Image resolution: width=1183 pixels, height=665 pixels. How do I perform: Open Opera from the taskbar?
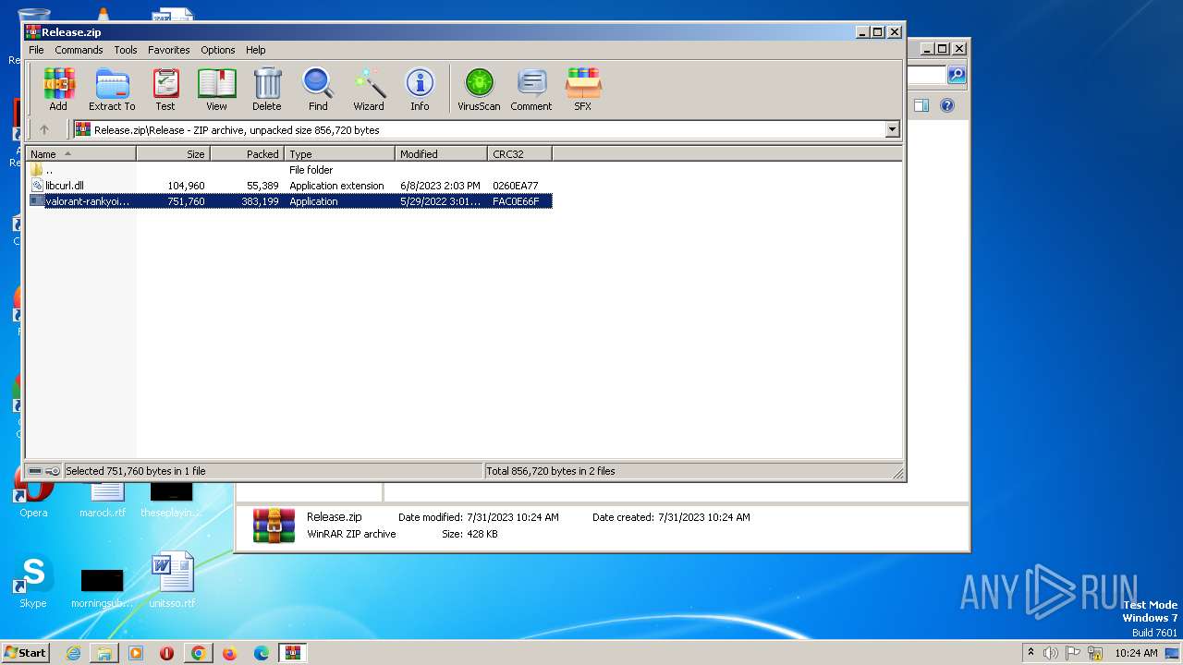pos(167,653)
